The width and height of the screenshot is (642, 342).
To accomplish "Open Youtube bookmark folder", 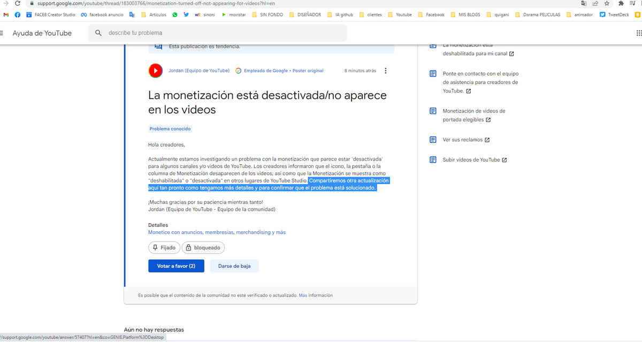I will [x=400, y=14].
